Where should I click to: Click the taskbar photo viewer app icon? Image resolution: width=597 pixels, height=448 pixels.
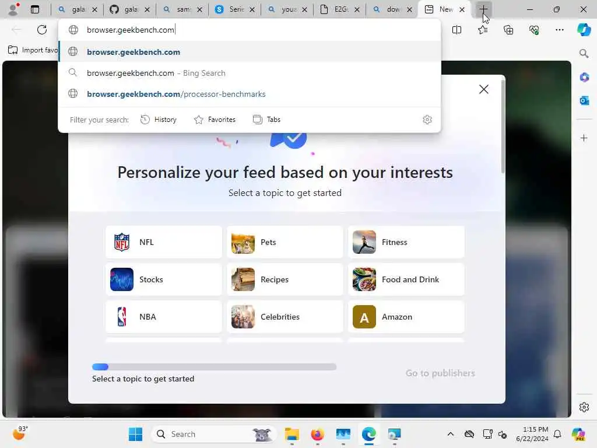pos(343,434)
